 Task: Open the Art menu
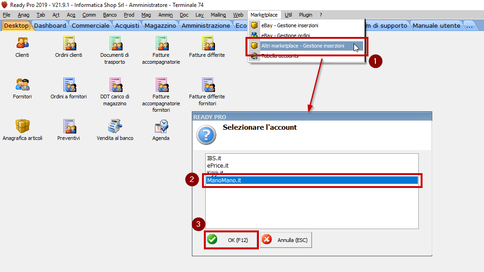[x=56, y=15]
